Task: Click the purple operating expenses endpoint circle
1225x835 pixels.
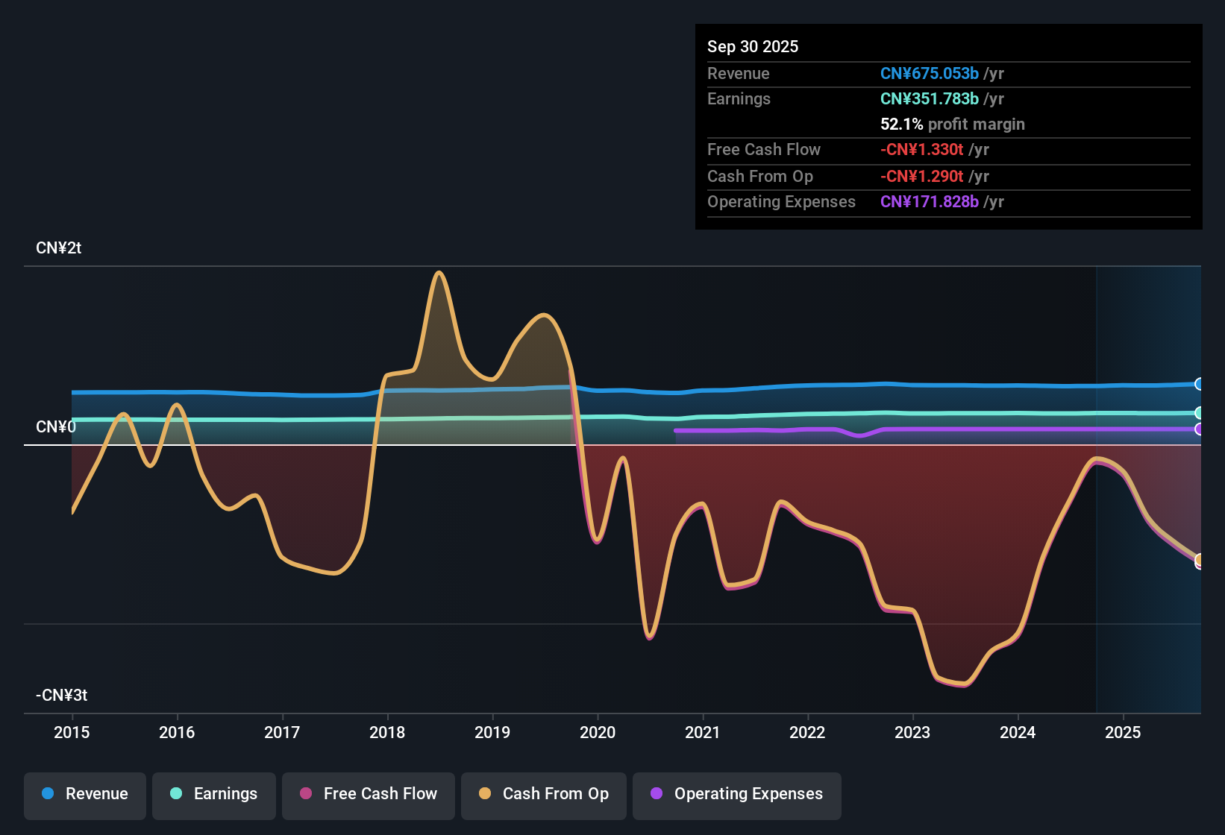Action: (x=1200, y=429)
